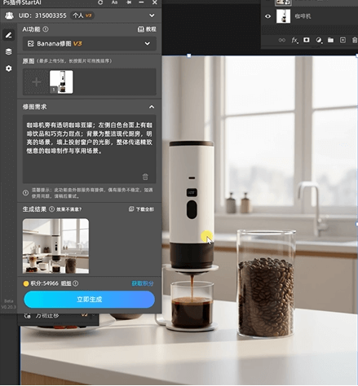Open the 教程 tutorial link
This screenshot has height=386, width=358.
coord(147,29)
